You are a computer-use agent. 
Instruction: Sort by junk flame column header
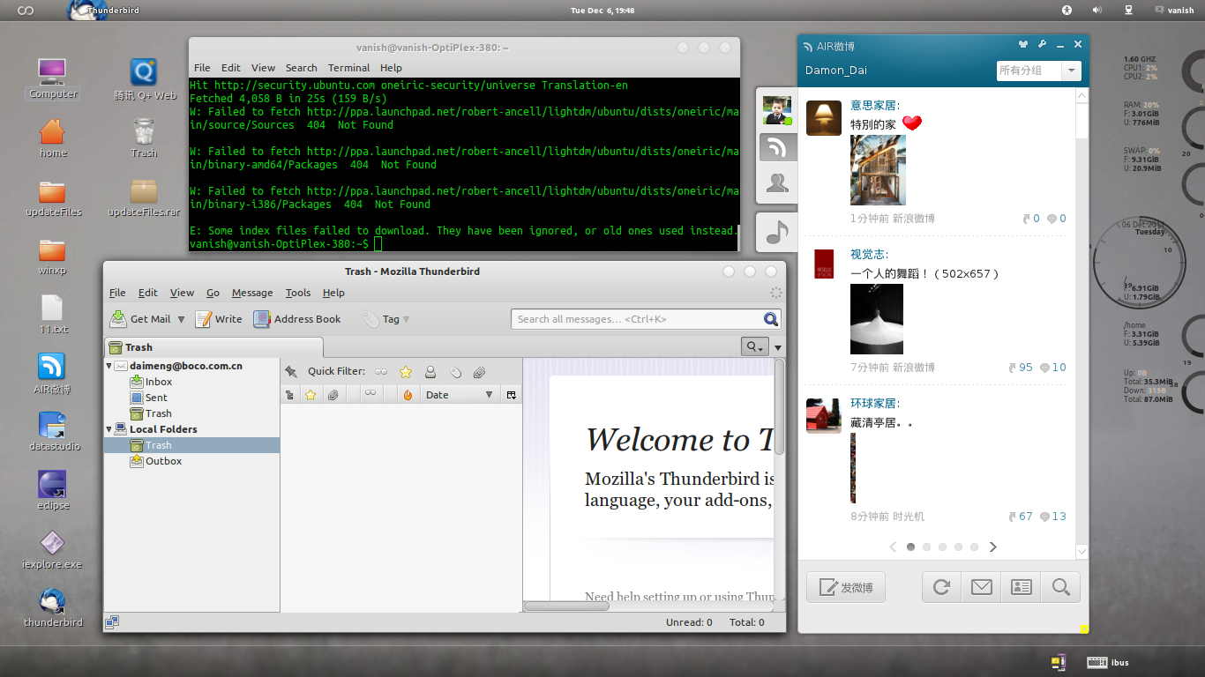pos(408,395)
